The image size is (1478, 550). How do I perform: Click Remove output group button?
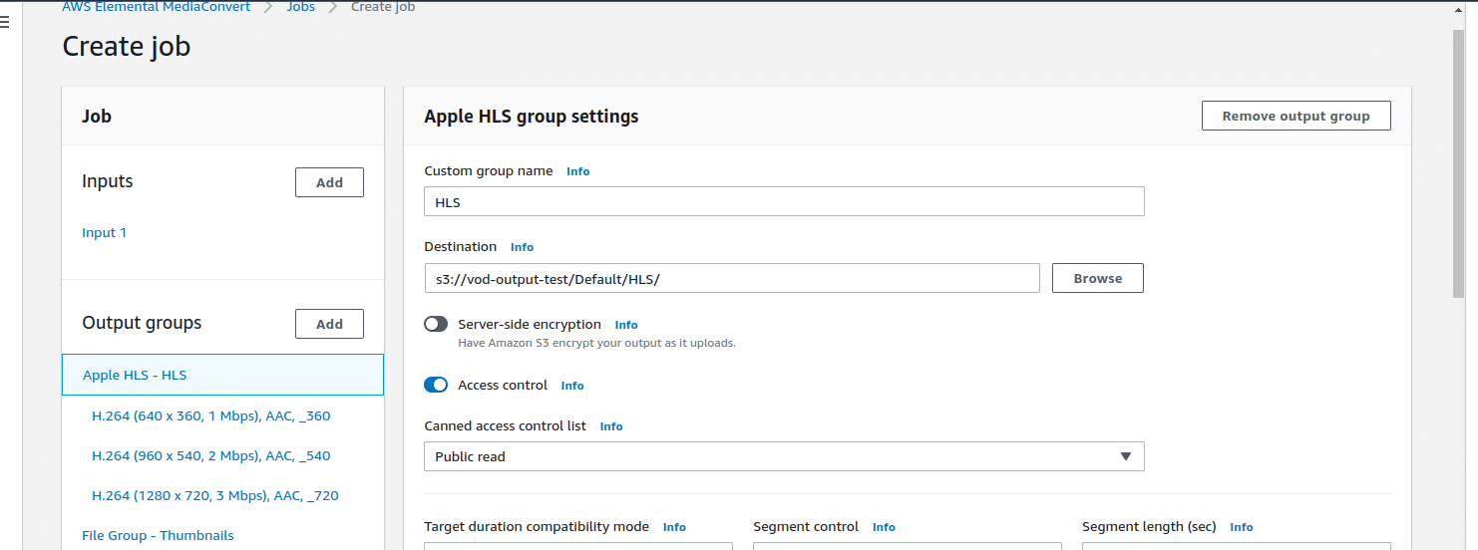[1295, 116]
